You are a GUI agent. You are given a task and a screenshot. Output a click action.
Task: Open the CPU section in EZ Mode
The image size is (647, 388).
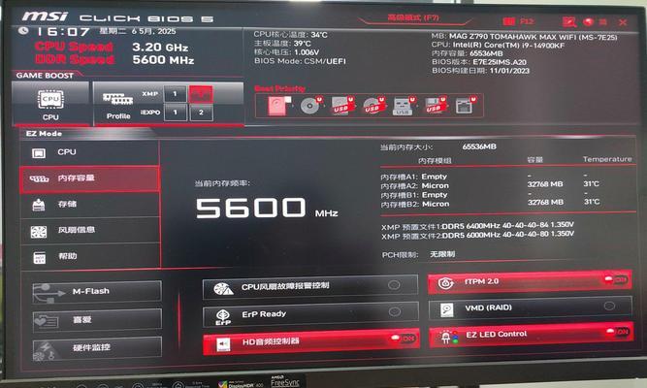pyautogui.click(x=89, y=152)
